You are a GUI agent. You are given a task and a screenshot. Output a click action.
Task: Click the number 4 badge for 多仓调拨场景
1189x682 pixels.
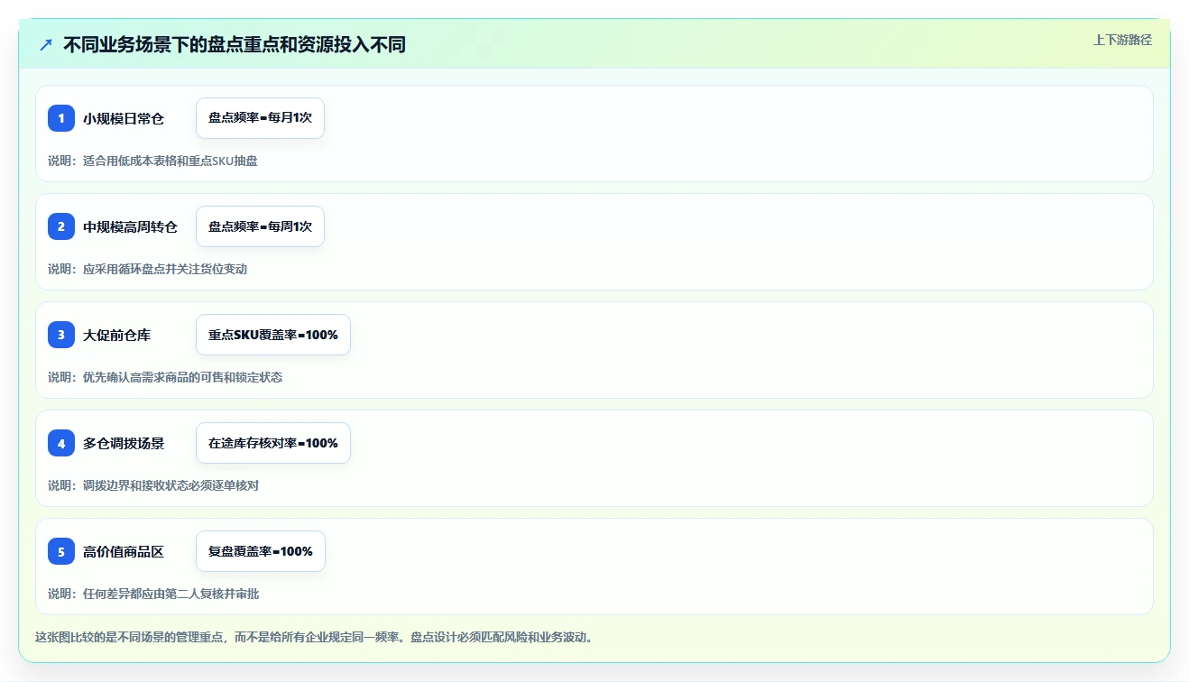[61, 443]
